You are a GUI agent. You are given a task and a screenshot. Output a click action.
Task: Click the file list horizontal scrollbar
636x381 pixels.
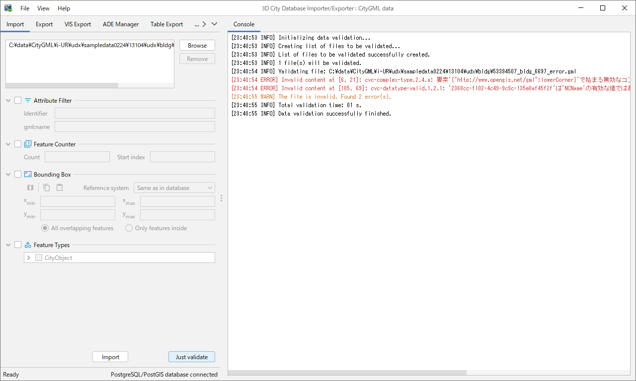pyautogui.click(x=62, y=85)
